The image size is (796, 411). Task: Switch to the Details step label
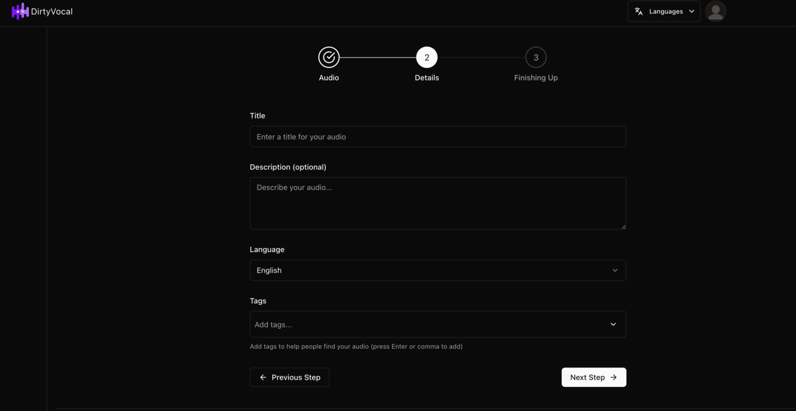[427, 77]
